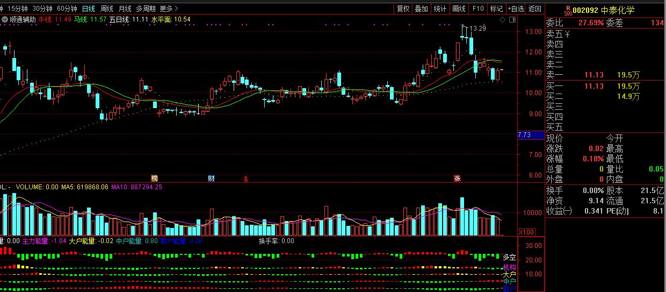Viewport: 666px width, 292px height.
Task: Click the R500 badge beside stock code
Action: 567,10
